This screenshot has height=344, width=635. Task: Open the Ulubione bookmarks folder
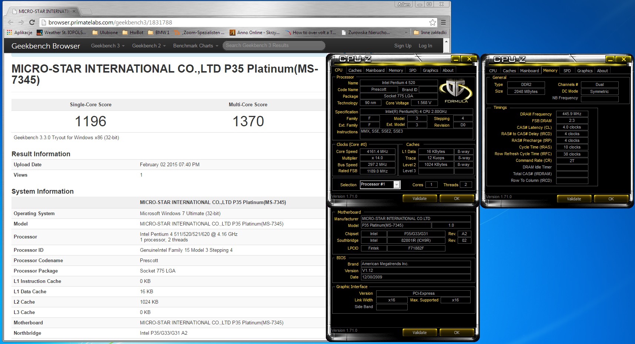[105, 33]
